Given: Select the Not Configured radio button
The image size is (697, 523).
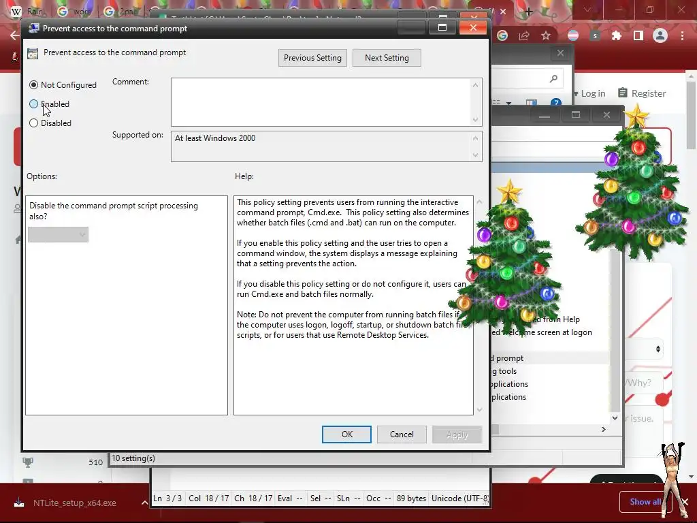Looking at the screenshot, I should (x=34, y=85).
